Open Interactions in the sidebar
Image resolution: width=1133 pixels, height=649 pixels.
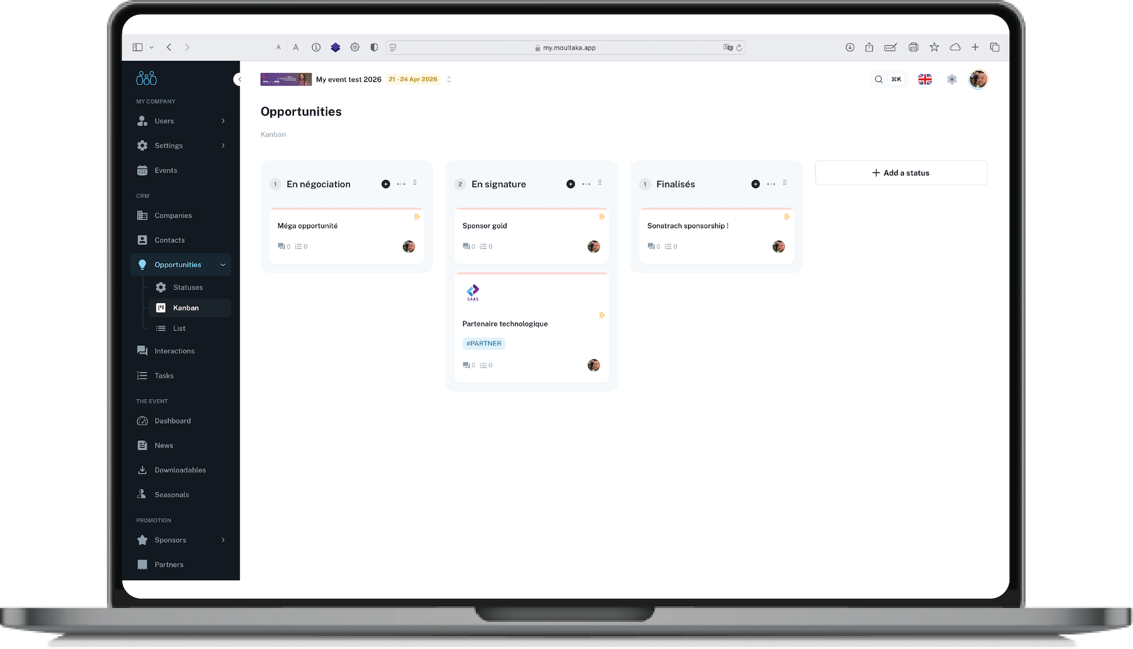[181, 351]
